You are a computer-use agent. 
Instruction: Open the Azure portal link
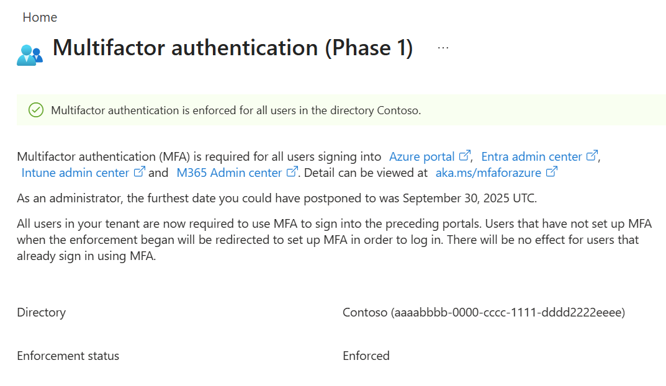coord(425,156)
